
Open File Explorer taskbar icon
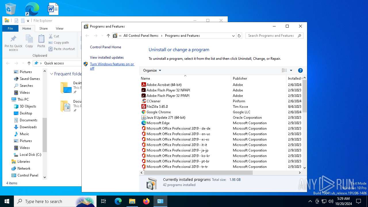click(x=132, y=201)
